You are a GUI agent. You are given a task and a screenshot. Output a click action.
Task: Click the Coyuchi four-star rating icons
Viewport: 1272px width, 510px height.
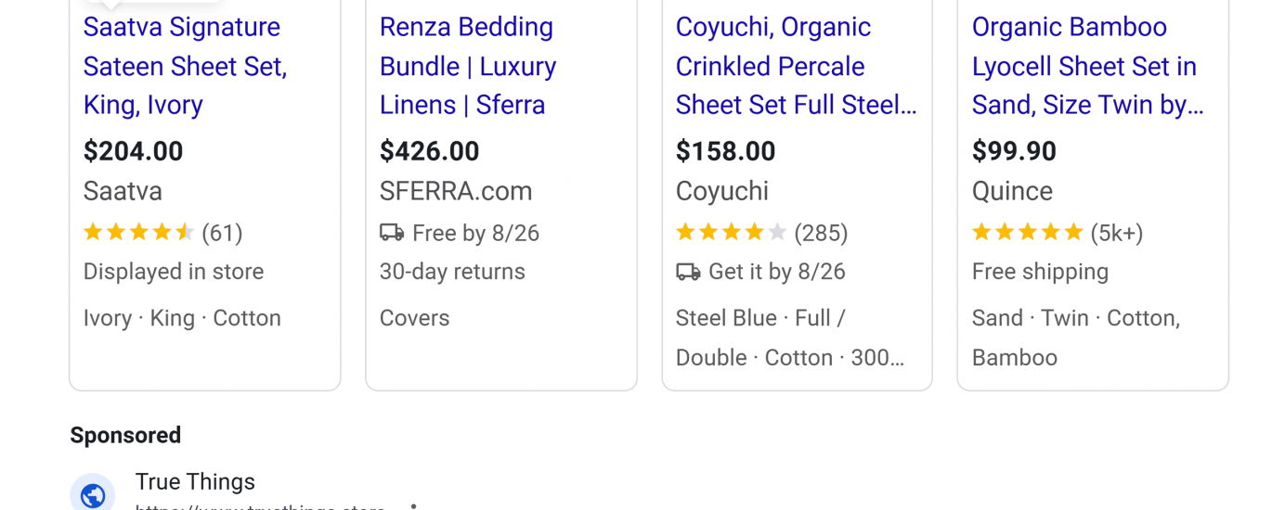731,232
